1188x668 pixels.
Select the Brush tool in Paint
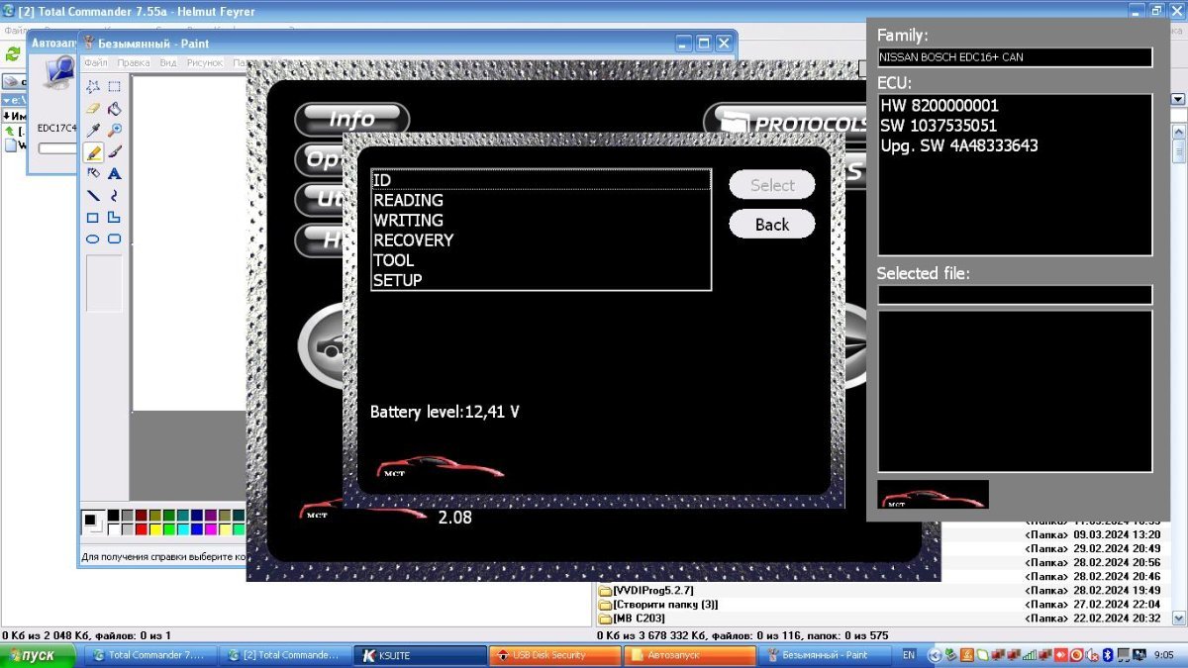coord(115,151)
